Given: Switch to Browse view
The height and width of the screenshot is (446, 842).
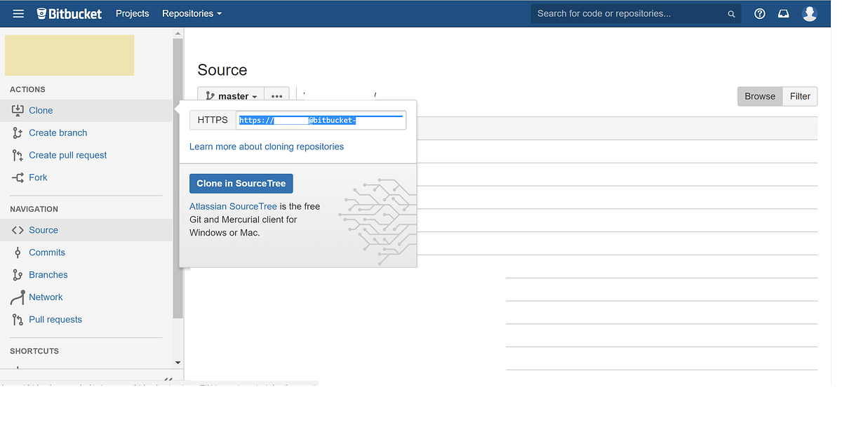Looking at the screenshot, I should pyautogui.click(x=760, y=96).
